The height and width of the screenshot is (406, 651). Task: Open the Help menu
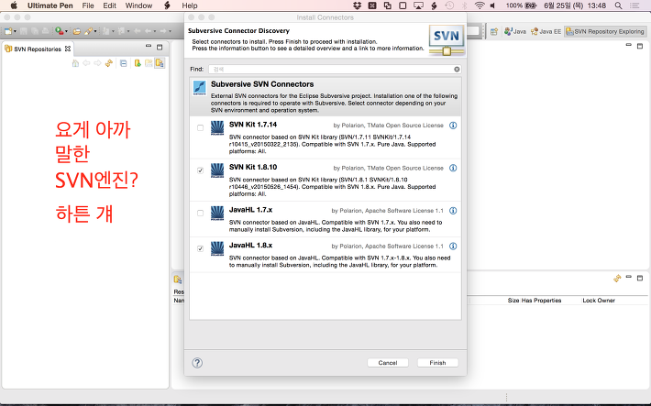click(189, 5)
